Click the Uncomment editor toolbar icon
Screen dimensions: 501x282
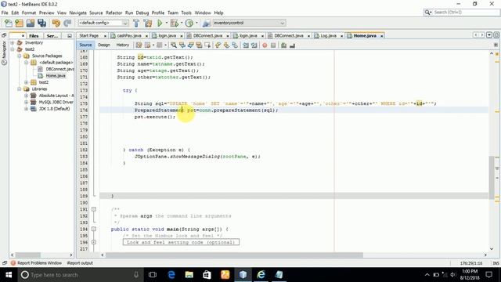point(292,45)
